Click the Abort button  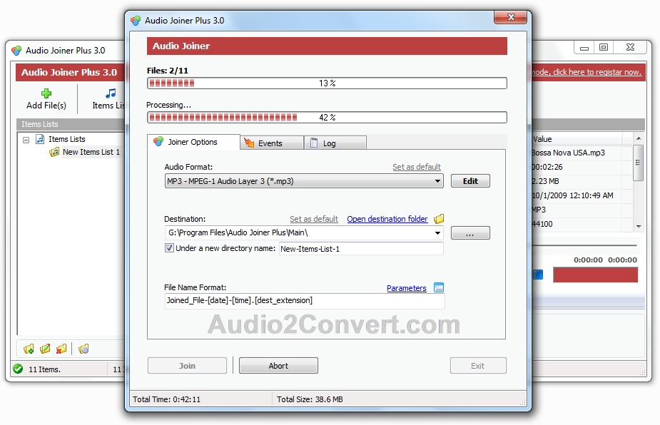tap(278, 366)
